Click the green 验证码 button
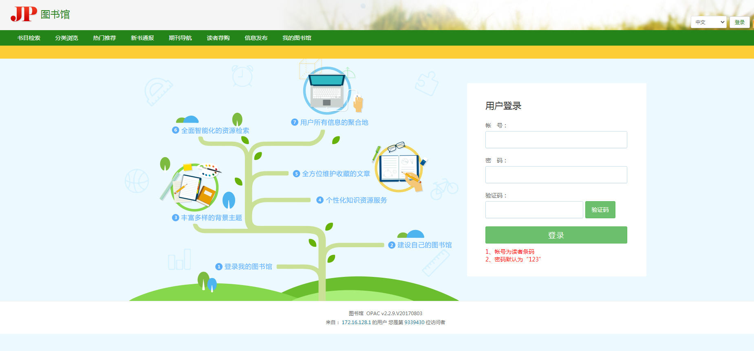Image resolution: width=754 pixels, height=351 pixels. 600,210
